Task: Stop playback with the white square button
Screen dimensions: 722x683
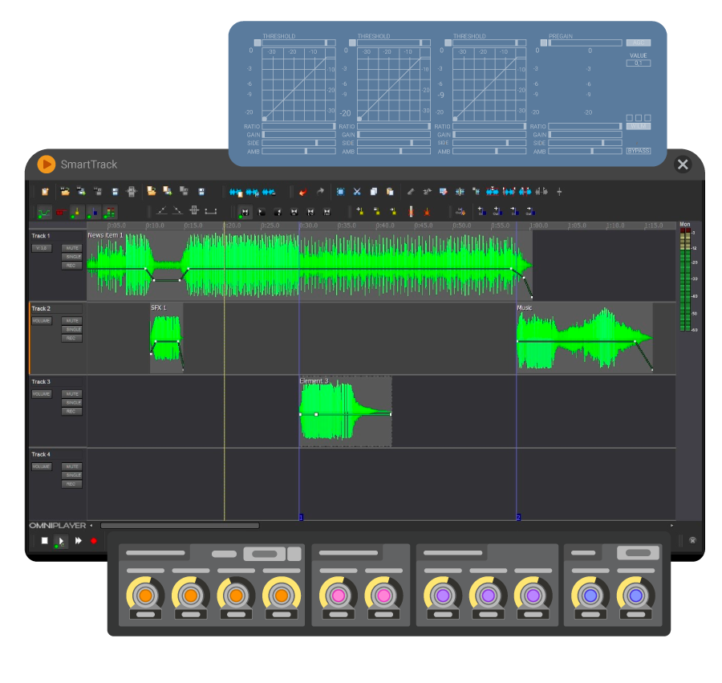Action: click(45, 541)
